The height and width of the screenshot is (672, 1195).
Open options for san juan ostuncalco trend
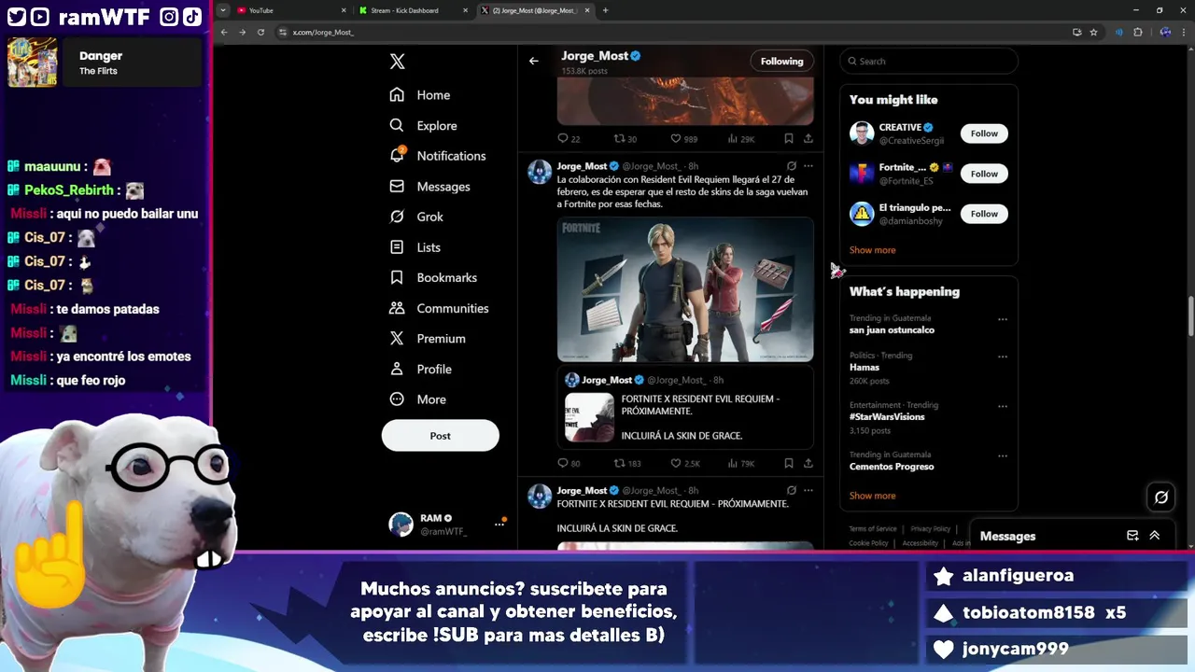click(1003, 319)
